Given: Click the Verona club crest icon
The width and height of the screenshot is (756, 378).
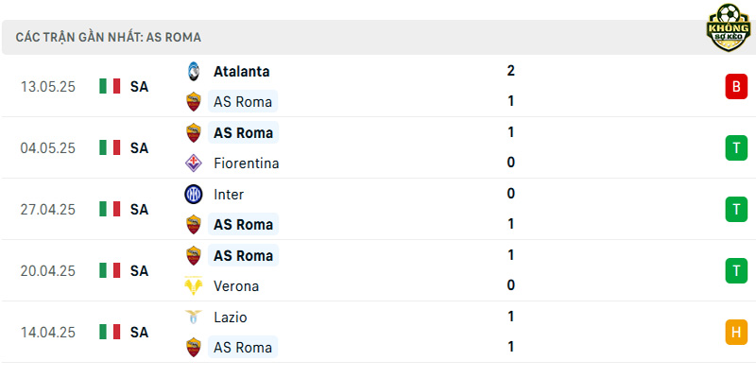Looking at the screenshot, I should [194, 286].
